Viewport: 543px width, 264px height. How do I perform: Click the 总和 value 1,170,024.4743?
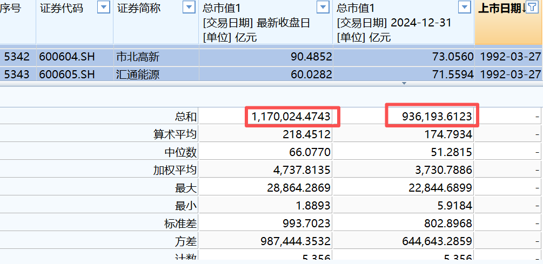[x=292, y=117]
